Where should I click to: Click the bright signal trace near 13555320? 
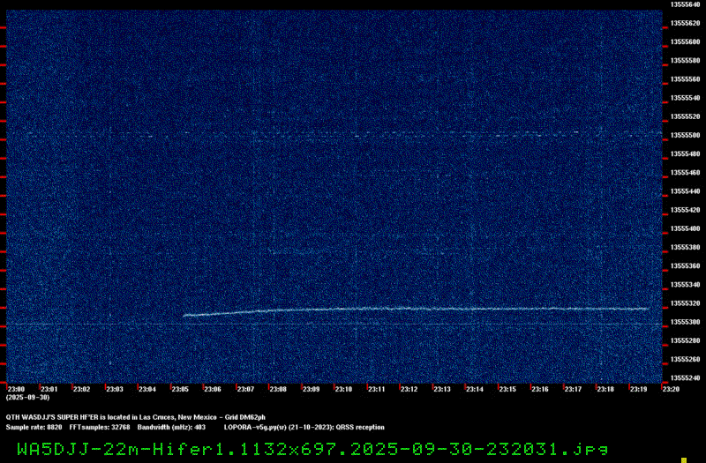tap(416, 310)
